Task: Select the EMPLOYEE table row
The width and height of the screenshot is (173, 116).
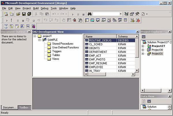Action: 110,67
